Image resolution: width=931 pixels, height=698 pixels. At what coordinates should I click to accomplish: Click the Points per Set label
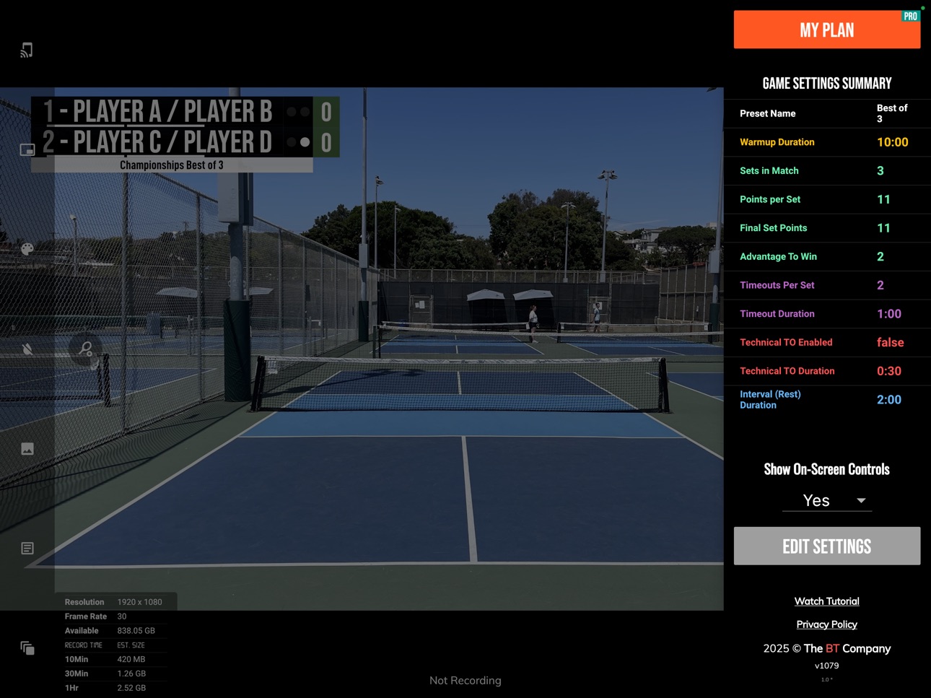point(770,199)
